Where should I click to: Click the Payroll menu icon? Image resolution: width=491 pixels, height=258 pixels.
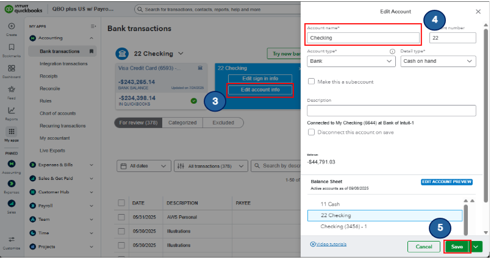pos(32,206)
